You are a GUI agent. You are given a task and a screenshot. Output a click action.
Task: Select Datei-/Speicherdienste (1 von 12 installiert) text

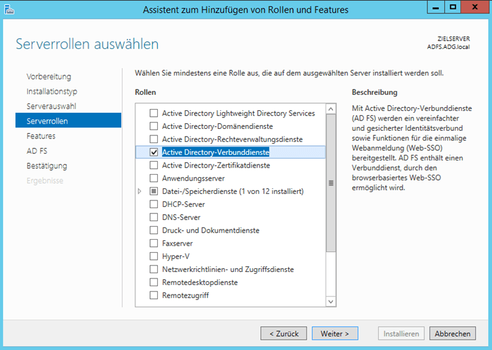point(233,191)
